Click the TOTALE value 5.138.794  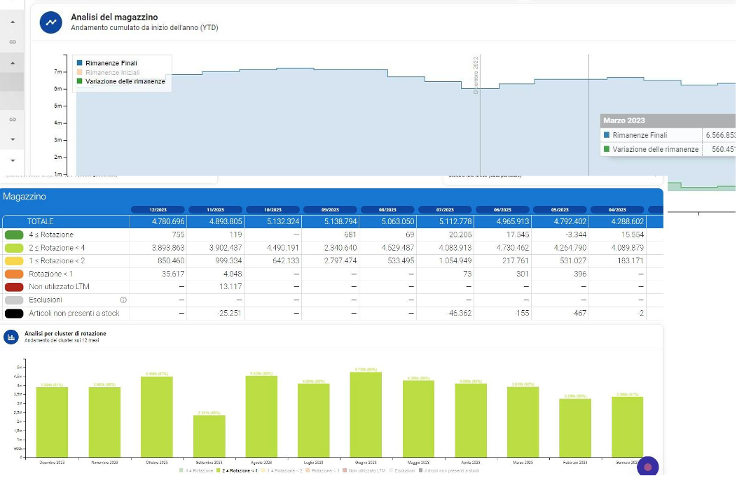340,222
